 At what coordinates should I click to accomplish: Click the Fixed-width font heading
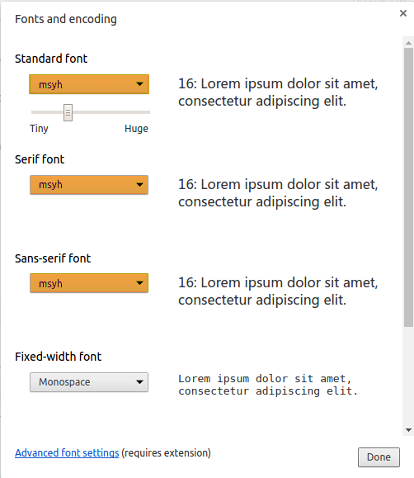click(x=59, y=357)
